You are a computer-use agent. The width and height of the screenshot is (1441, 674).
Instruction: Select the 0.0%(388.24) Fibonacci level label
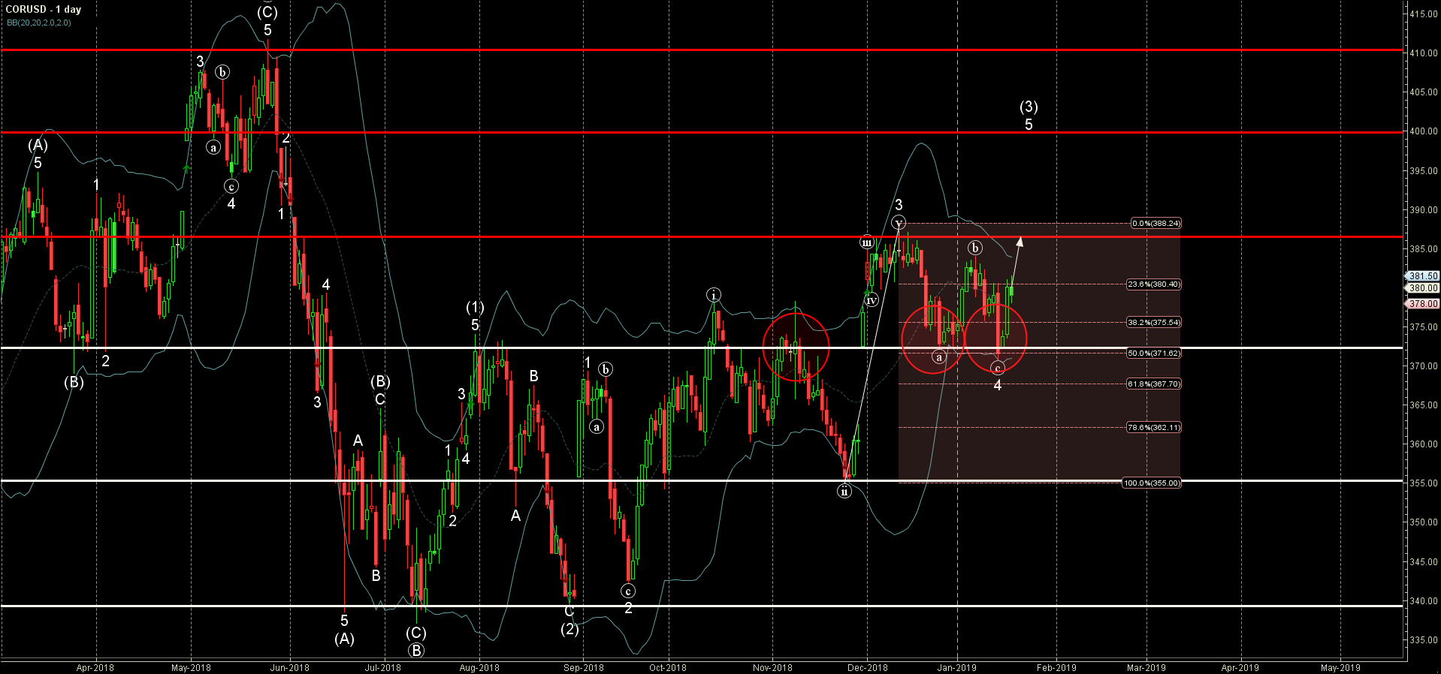click(1156, 223)
